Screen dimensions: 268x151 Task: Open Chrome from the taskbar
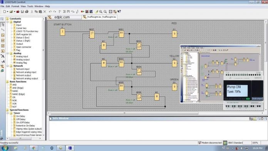pos(33,148)
